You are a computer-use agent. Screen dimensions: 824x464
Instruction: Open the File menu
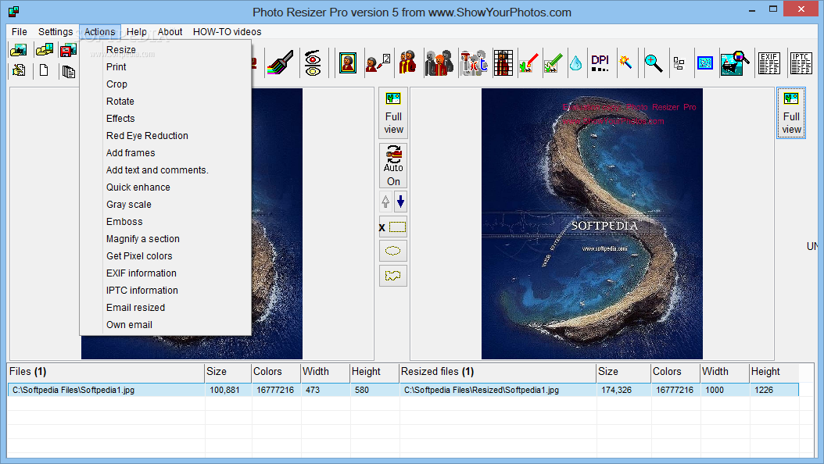coord(20,31)
